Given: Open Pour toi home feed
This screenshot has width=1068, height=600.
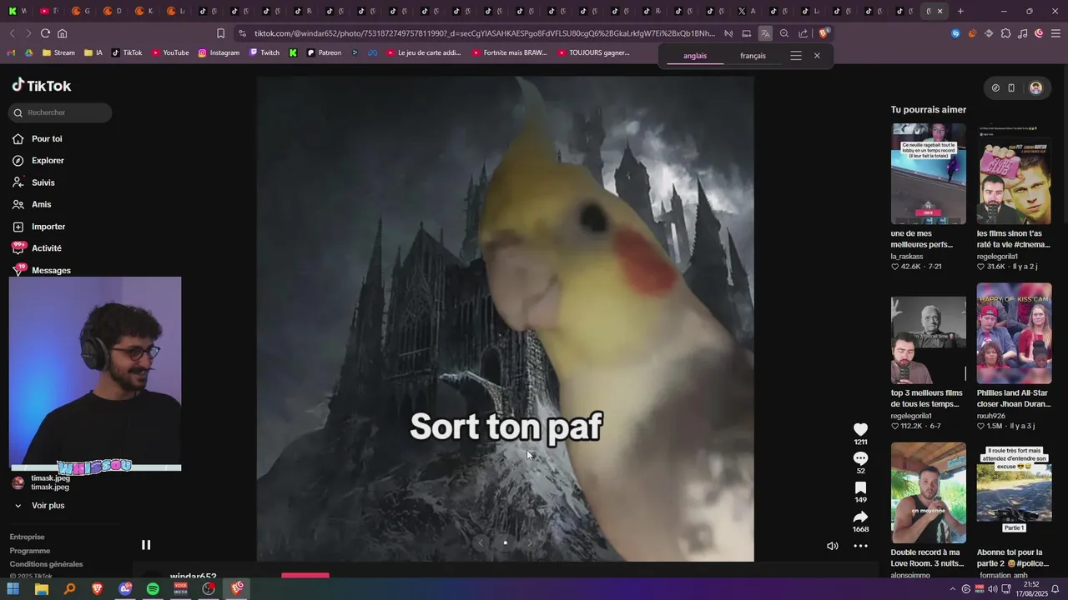Looking at the screenshot, I should coord(38,139).
